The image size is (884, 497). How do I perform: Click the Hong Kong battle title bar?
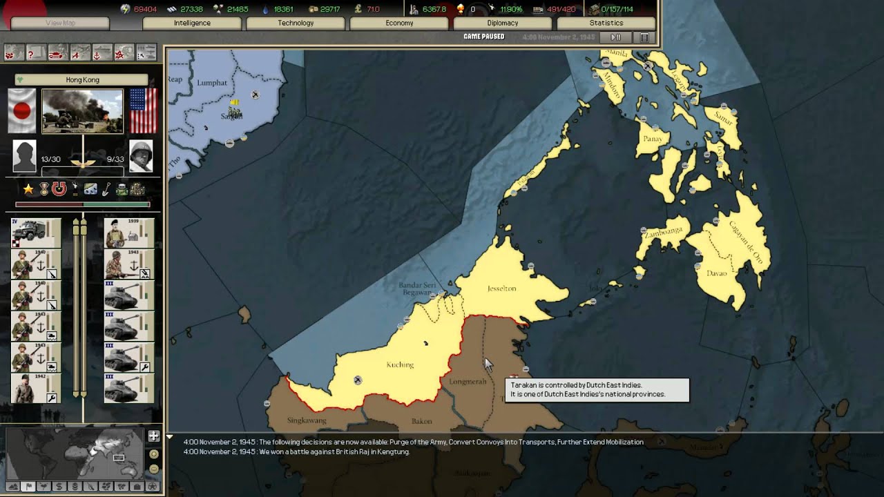tap(82, 79)
